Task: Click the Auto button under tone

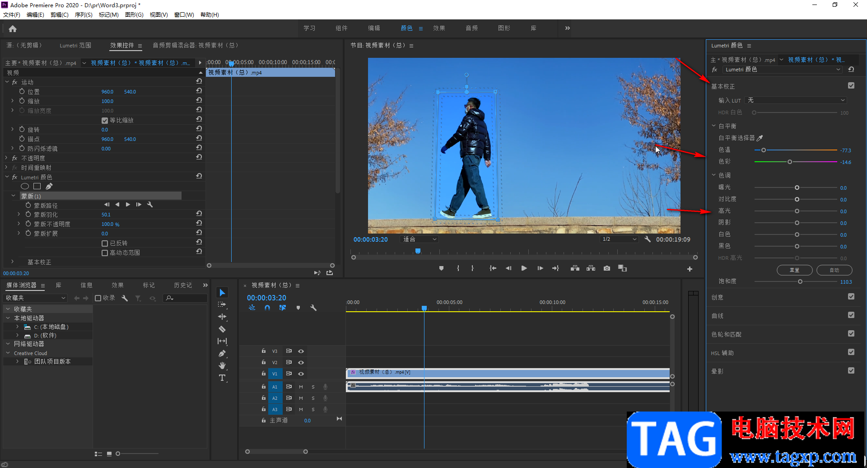Action: [834, 270]
